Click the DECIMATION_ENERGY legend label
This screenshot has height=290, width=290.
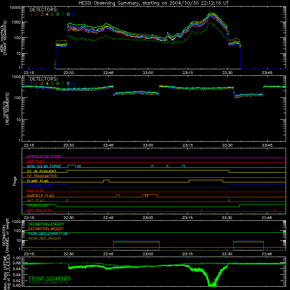coord(46,224)
